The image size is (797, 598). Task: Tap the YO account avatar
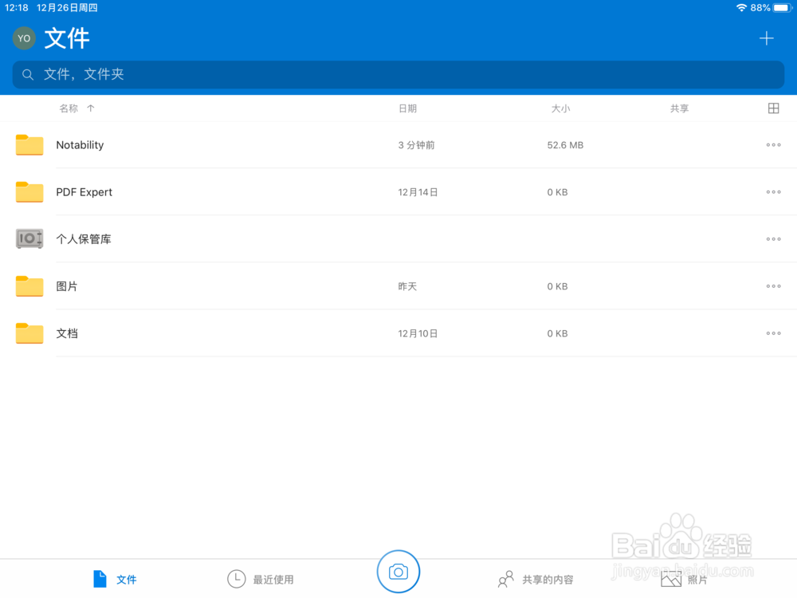(x=24, y=38)
